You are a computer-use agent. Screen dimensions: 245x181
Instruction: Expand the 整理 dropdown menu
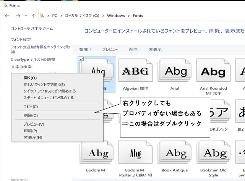[85, 50]
